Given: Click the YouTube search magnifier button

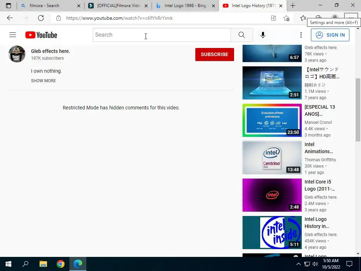Looking at the screenshot, I should 242,35.
